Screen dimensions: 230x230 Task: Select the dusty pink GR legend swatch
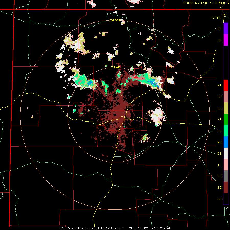click(226, 97)
